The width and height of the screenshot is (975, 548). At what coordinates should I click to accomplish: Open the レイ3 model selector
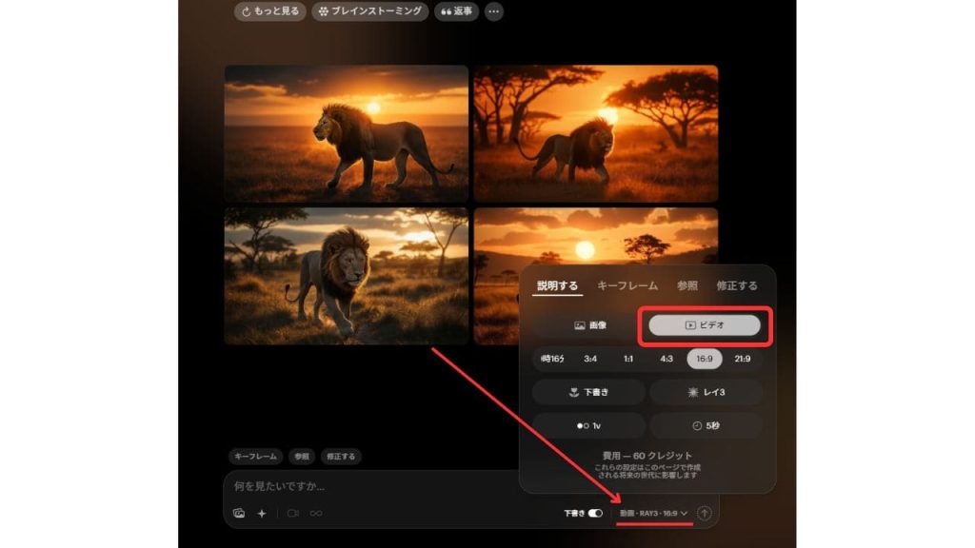tap(705, 392)
